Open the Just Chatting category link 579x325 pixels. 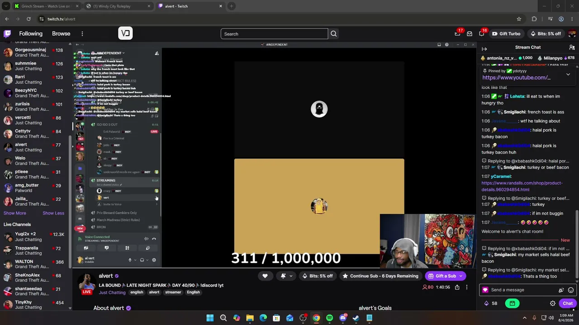pyautogui.click(x=112, y=292)
